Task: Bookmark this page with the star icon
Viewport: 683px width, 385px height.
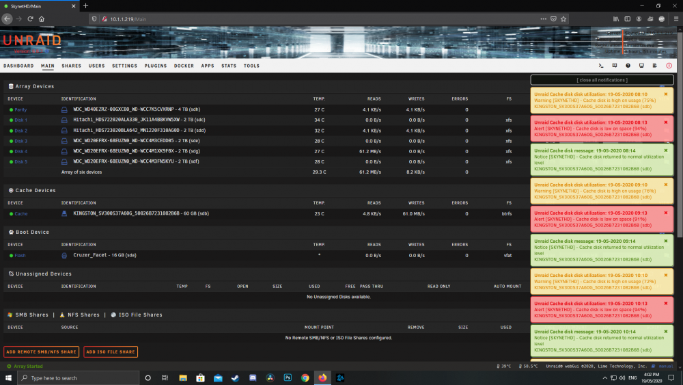Action: (563, 18)
